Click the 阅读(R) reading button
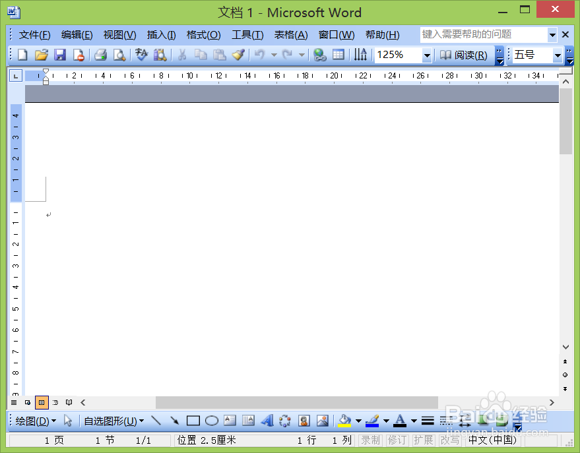The height and width of the screenshot is (453, 580). 463,55
